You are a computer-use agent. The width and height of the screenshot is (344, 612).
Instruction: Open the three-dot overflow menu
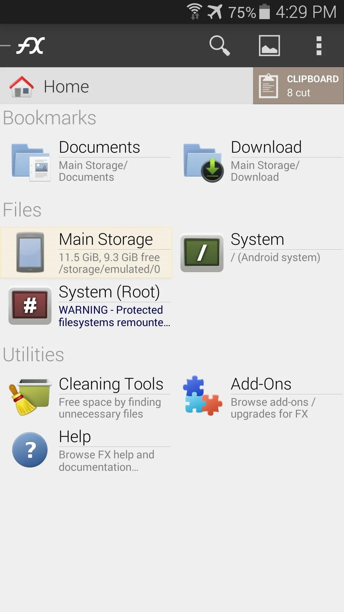319,46
